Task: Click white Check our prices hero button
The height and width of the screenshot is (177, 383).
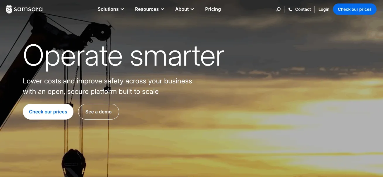Action: point(48,112)
